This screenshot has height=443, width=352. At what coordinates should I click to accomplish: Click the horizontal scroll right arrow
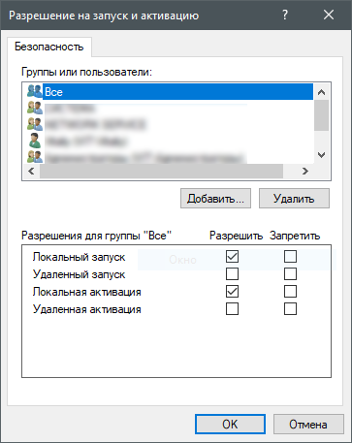pos(305,171)
